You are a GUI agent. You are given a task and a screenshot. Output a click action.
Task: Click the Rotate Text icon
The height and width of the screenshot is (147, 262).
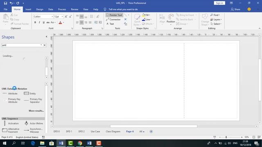[x=98, y=16]
